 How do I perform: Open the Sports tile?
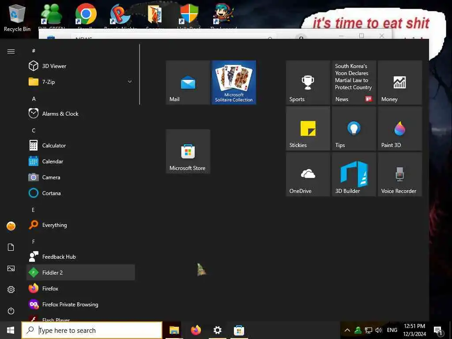tap(308, 83)
